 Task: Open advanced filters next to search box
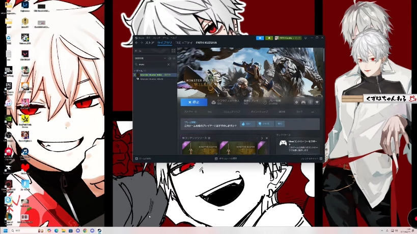coord(174,64)
